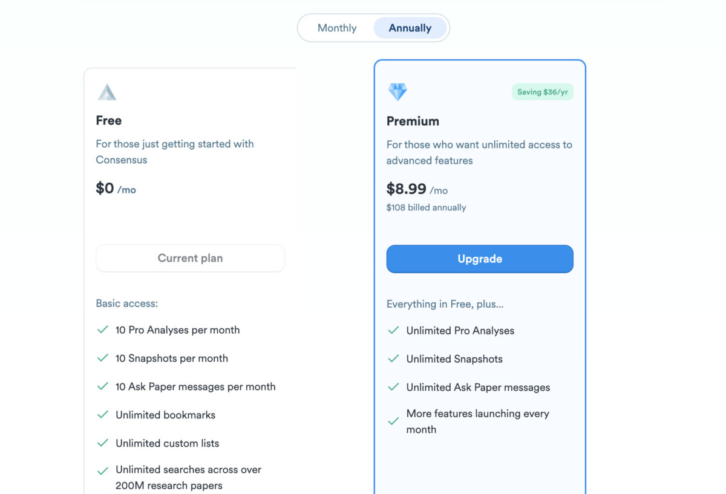
Task: Click checkmark beside Unlimited custom lists
Action: click(103, 443)
